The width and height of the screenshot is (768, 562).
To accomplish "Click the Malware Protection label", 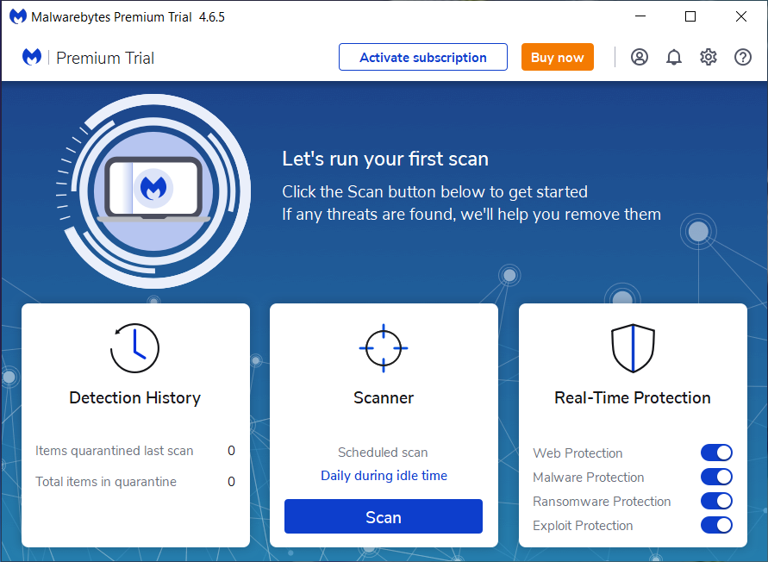I will (x=588, y=477).
